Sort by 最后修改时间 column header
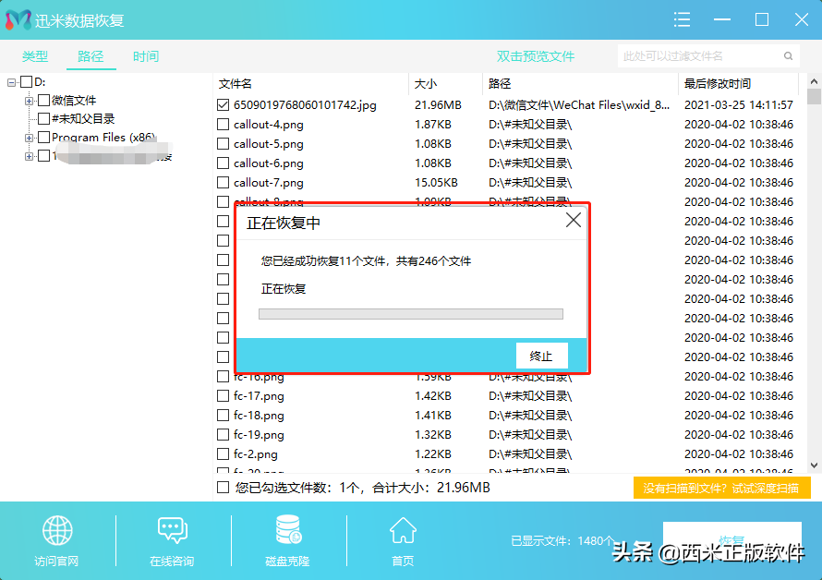The width and height of the screenshot is (822, 580). point(717,84)
